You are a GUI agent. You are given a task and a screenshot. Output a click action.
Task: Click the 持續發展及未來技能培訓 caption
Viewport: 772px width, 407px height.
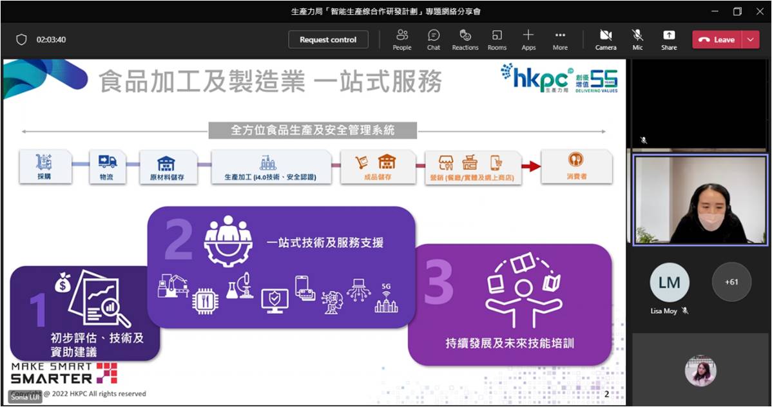tap(510, 343)
